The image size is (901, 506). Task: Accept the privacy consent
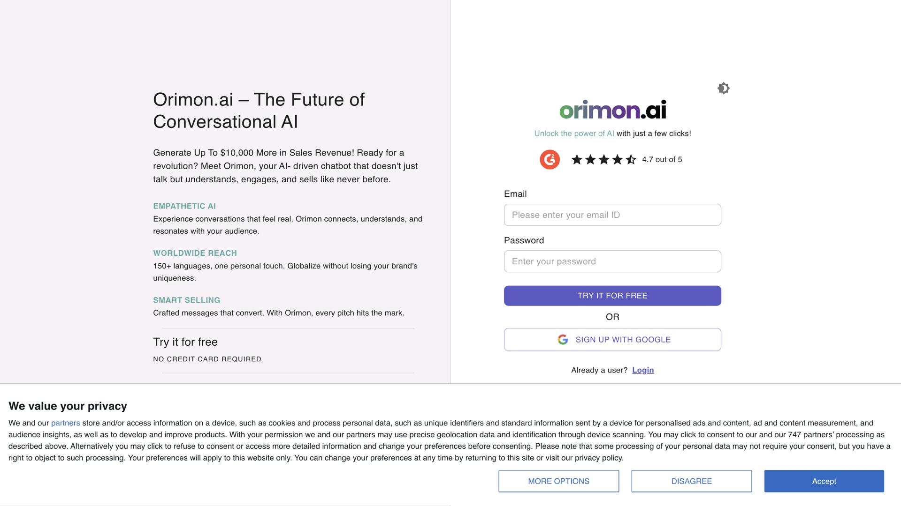point(824,481)
